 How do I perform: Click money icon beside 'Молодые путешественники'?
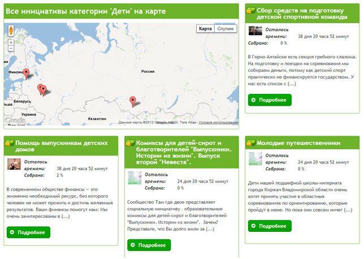tap(252, 143)
